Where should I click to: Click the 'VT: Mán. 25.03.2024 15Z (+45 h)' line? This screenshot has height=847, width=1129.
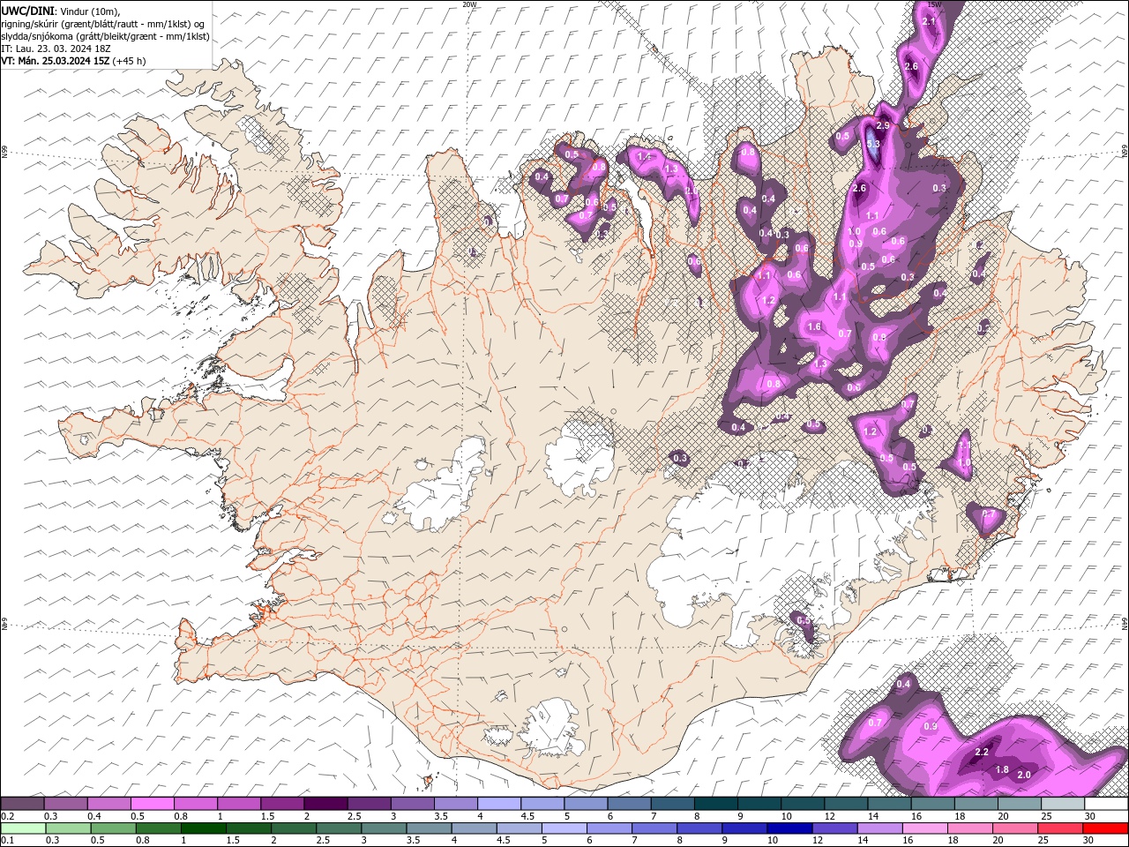coord(73,61)
